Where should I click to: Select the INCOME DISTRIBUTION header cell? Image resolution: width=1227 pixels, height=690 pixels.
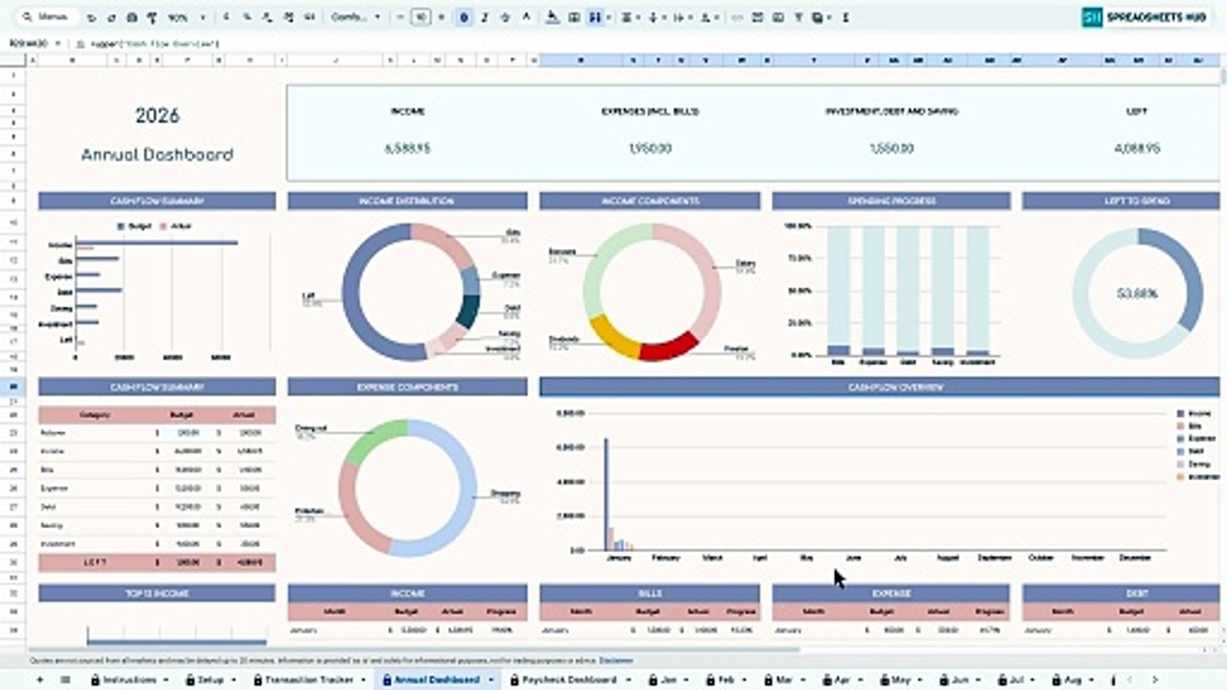[406, 201]
